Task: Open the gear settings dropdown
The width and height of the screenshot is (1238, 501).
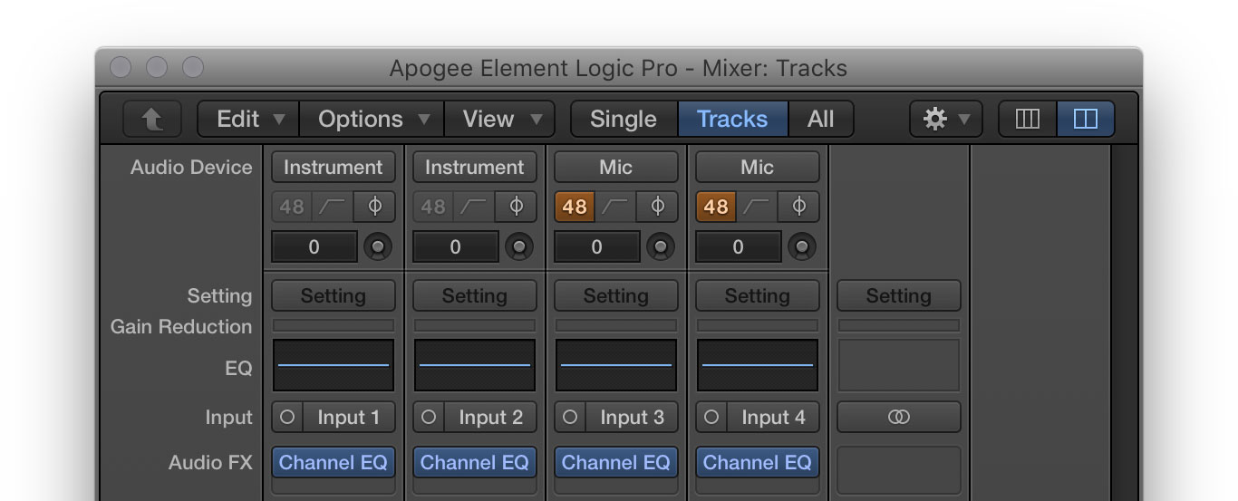Action: pyautogui.click(x=945, y=119)
